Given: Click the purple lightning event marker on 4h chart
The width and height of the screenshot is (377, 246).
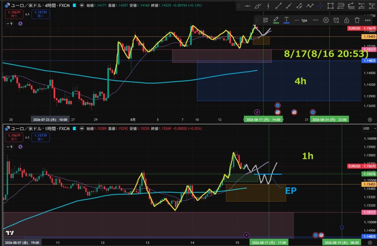Looking at the screenshot, I should click(x=257, y=112).
